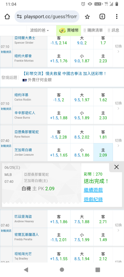
Task: Open site info icon in address bar
Action: click(x=19, y=17)
